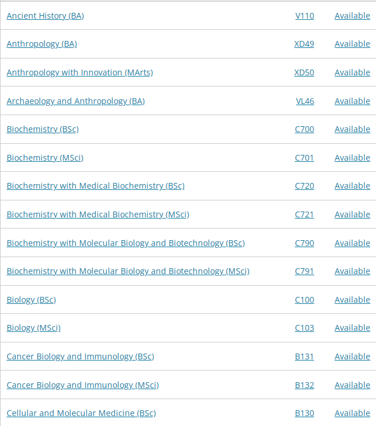Click Available link for C790 row
376x426 pixels.
[x=352, y=243]
